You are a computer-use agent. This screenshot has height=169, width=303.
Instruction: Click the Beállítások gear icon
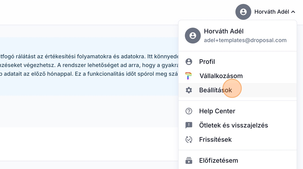pos(189,90)
